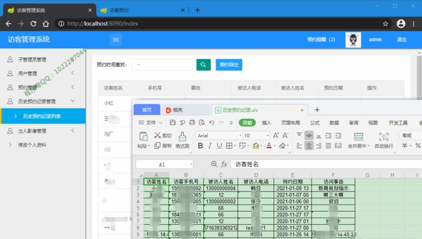Click the Format Painter brush icon
422x239 pixels.
click(x=182, y=140)
